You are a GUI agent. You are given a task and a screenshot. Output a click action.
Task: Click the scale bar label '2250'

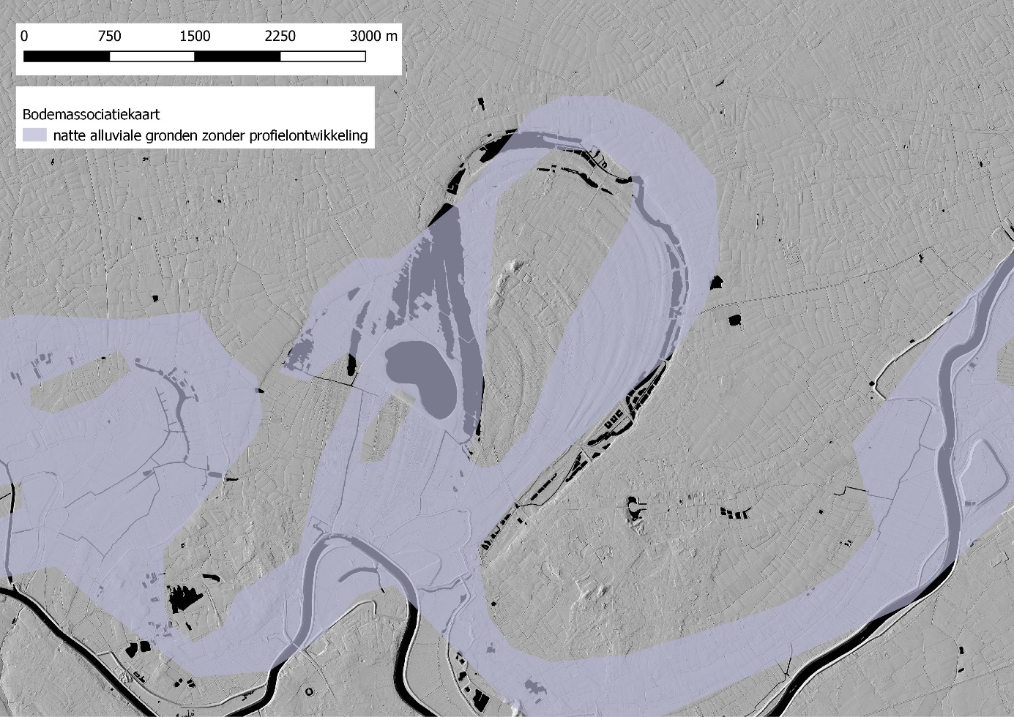pos(280,37)
